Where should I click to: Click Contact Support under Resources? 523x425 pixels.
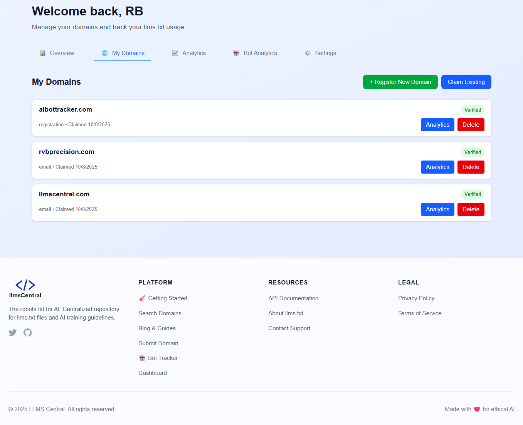(289, 328)
